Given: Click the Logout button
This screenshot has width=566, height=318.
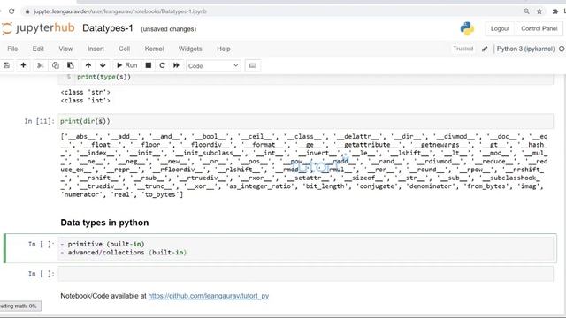Looking at the screenshot, I should tap(500, 28).
